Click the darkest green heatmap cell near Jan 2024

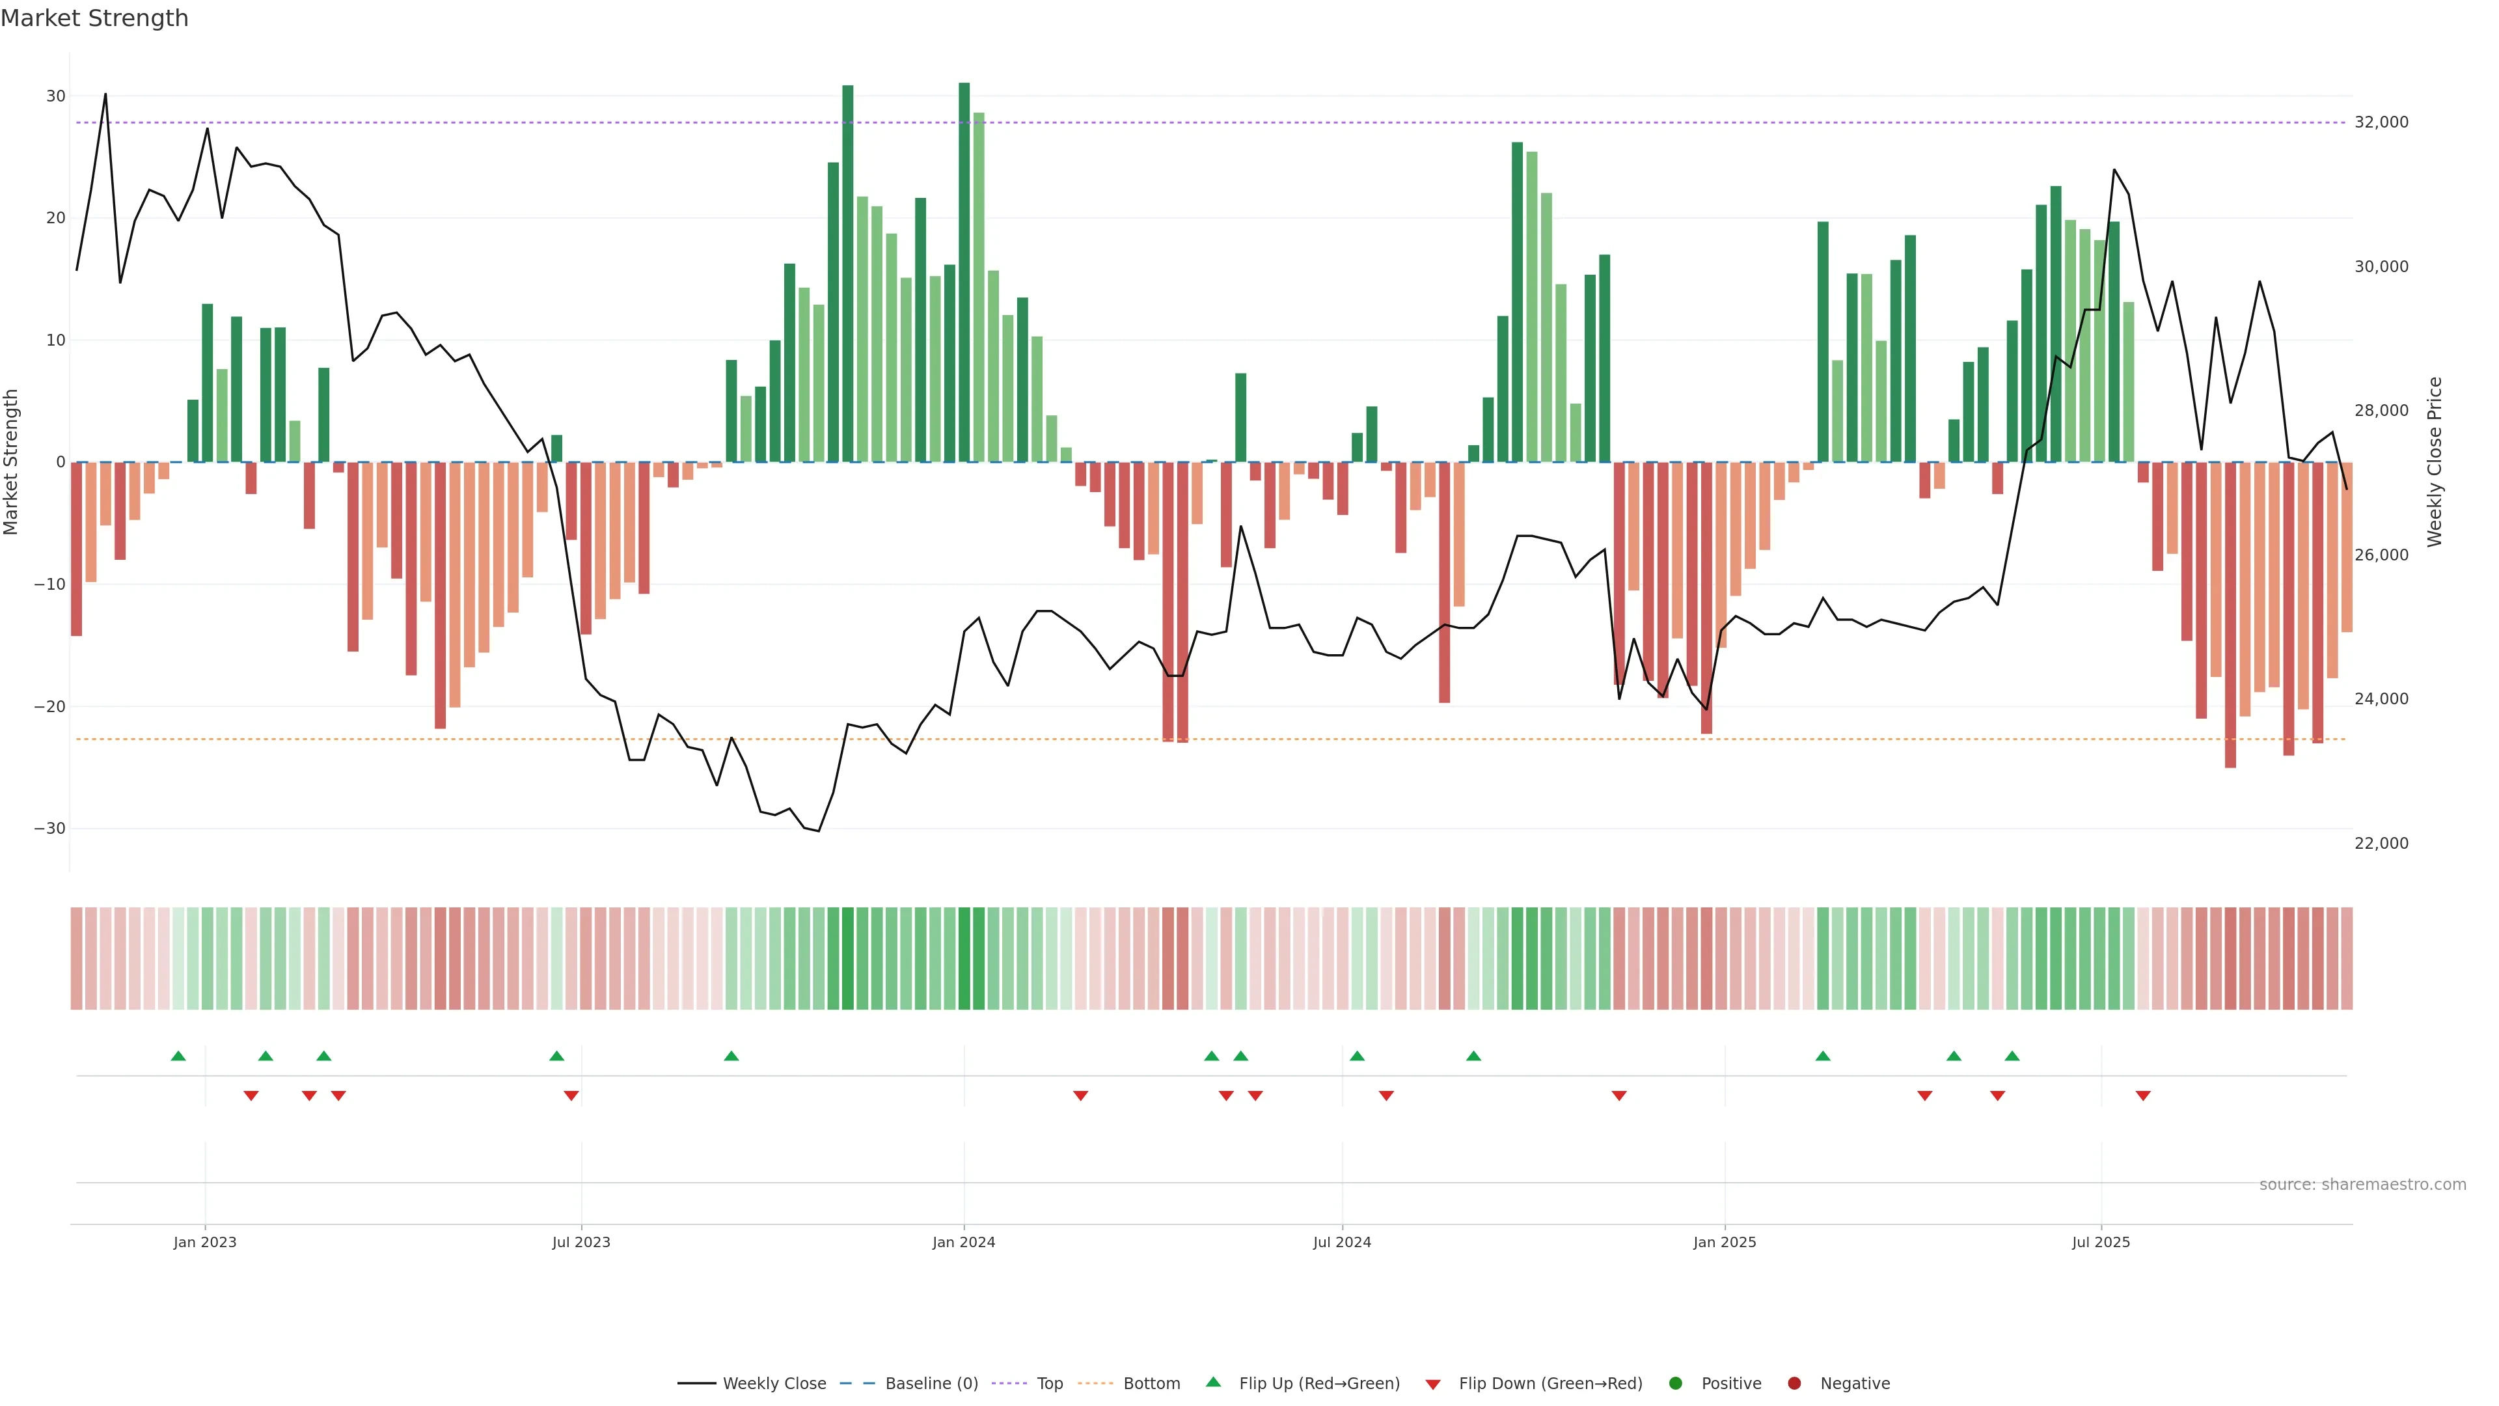pyautogui.click(x=964, y=958)
